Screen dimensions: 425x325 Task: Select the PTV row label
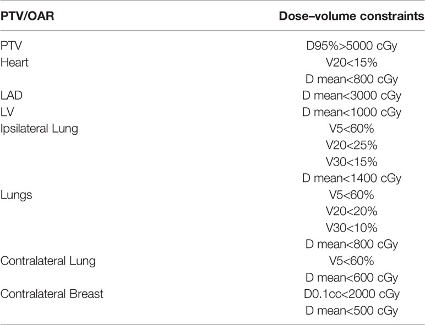tap(11, 46)
